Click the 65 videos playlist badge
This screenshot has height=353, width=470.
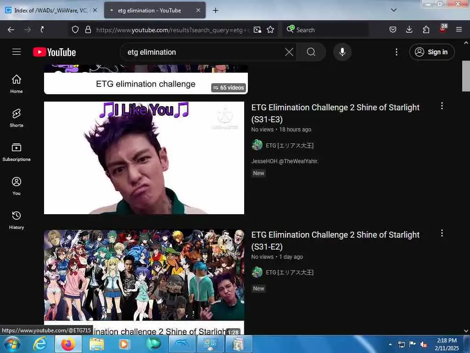point(229,88)
